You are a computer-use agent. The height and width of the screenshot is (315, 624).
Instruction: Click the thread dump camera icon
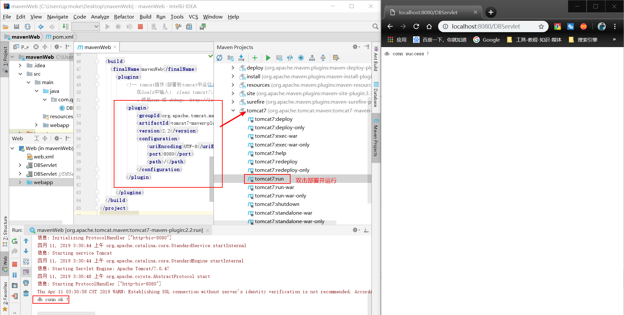click(x=15, y=285)
